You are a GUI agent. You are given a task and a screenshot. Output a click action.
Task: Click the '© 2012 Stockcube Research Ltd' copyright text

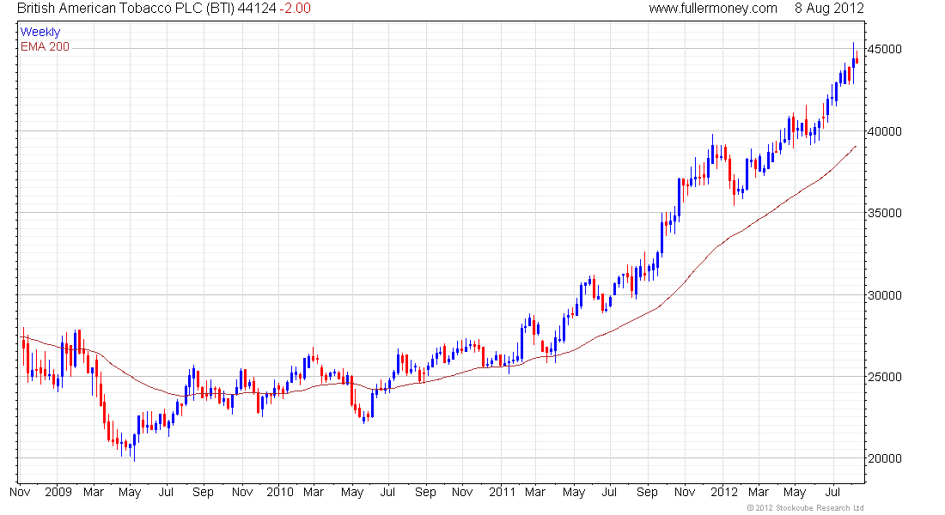(x=805, y=508)
